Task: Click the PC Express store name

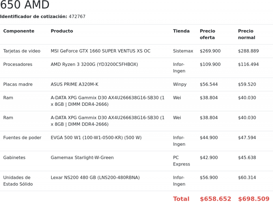Action: click(x=181, y=161)
